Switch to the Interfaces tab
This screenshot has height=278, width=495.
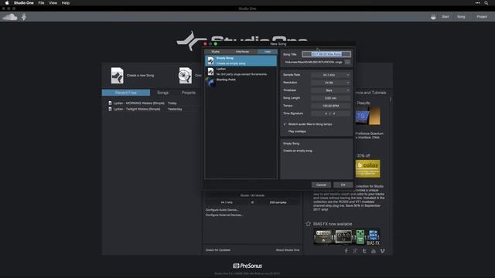click(x=242, y=52)
